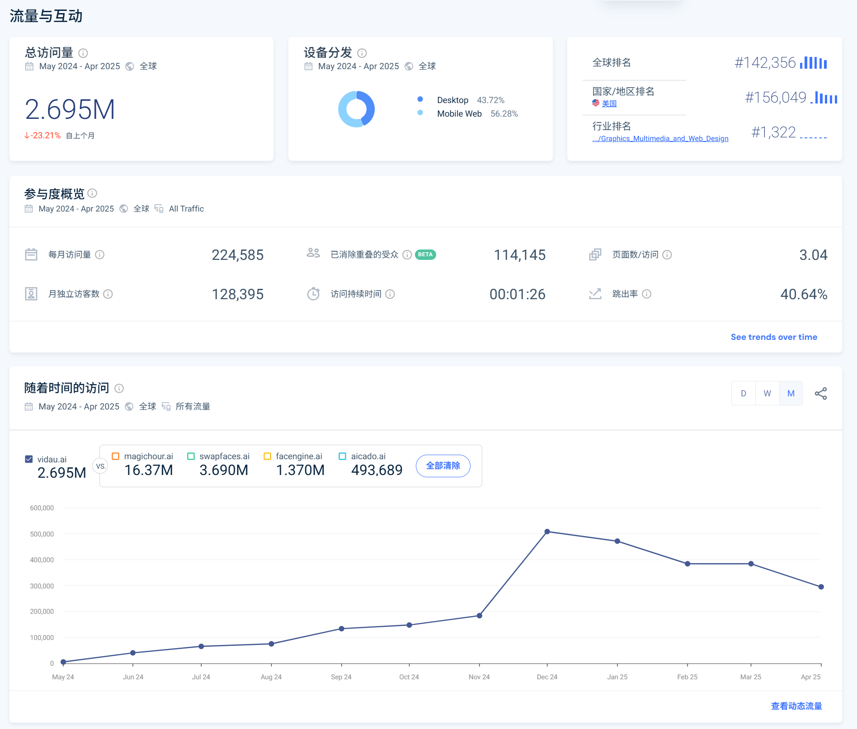The width and height of the screenshot is (857, 729).
Task: Click the share icon in visits chart
Action: (x=821, y=394)
